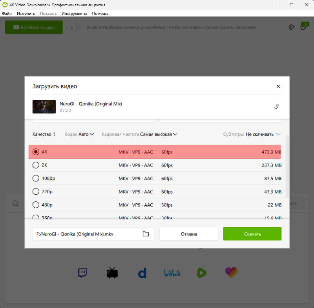Viewport: 314px width, 308px height.
Task: Click the 22 MB file size
Action: pyautogui.click(x=274, y=205)
